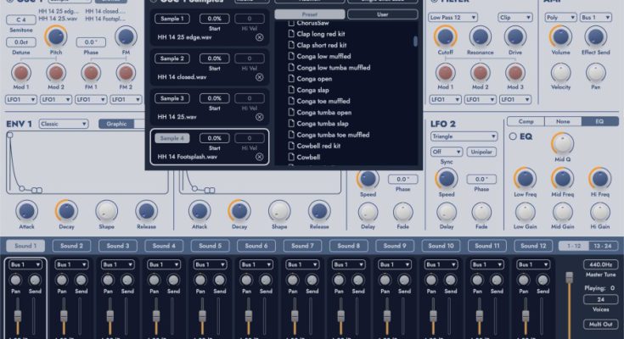The image size is (624, 339).
Task: Clear the HH 14 Footsplash.wav sample slot
Action: tap(260, 157)
